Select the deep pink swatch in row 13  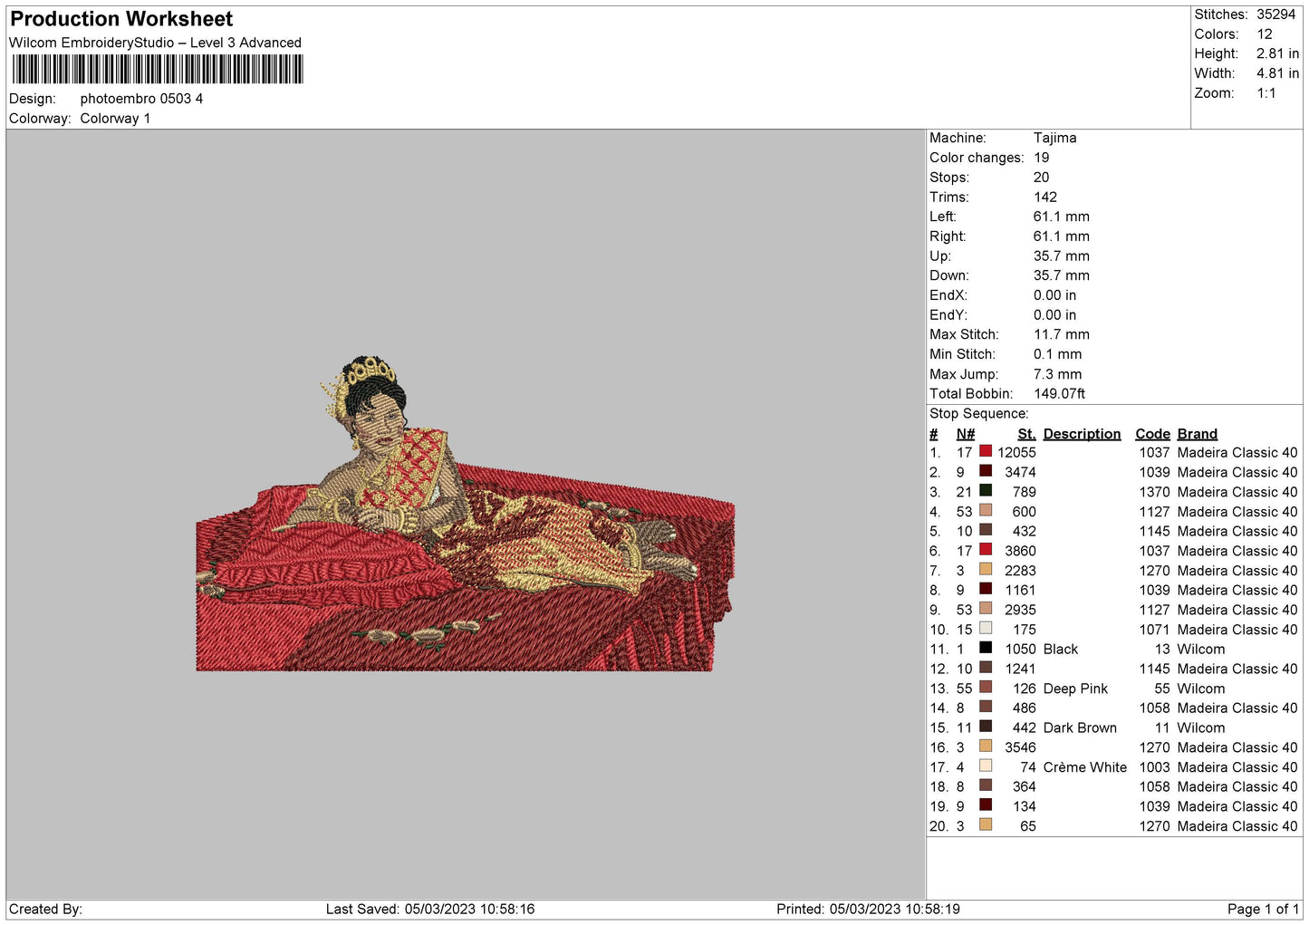point(986,687)
